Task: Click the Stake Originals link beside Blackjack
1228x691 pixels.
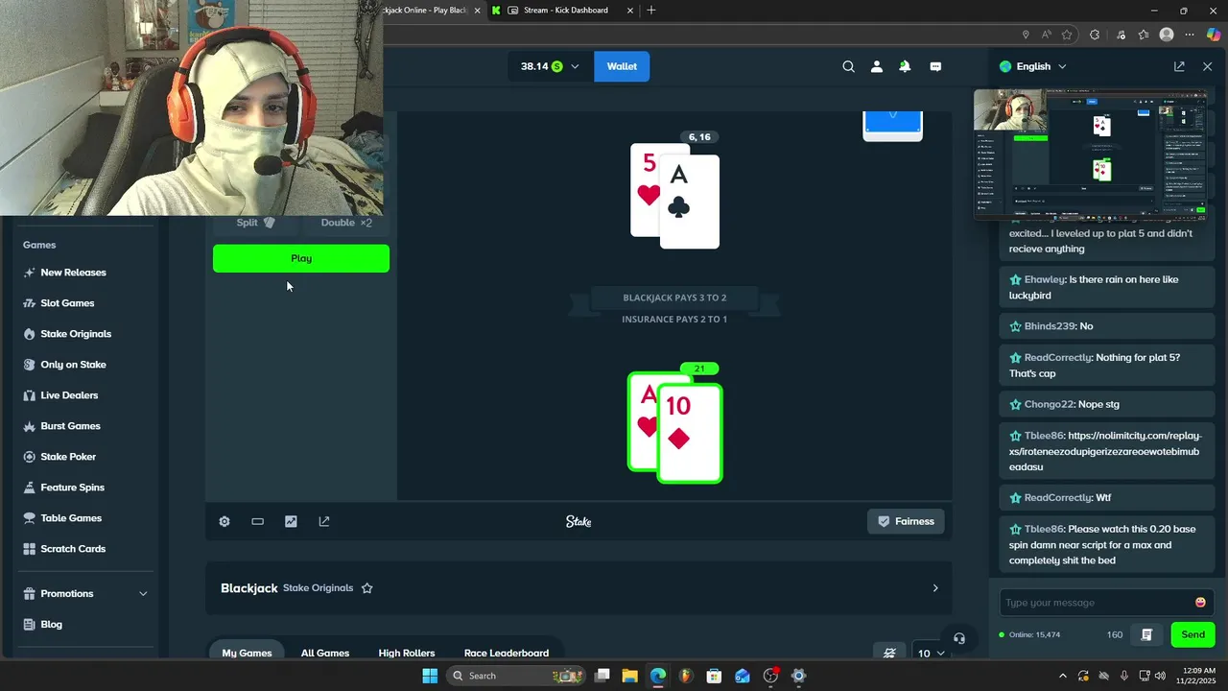Action: tap(318, 588)
